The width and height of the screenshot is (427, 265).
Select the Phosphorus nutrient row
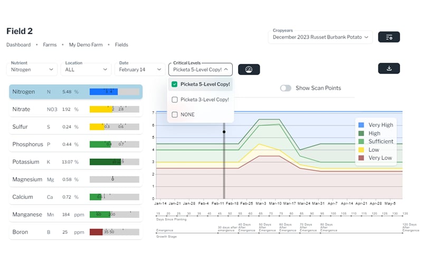point(75,144)
